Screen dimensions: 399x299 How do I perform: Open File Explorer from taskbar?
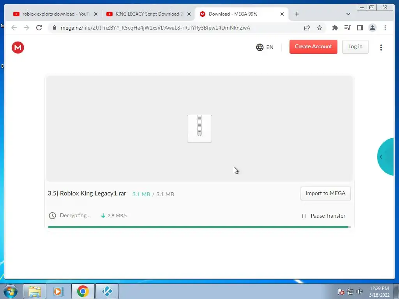[35, 291]
